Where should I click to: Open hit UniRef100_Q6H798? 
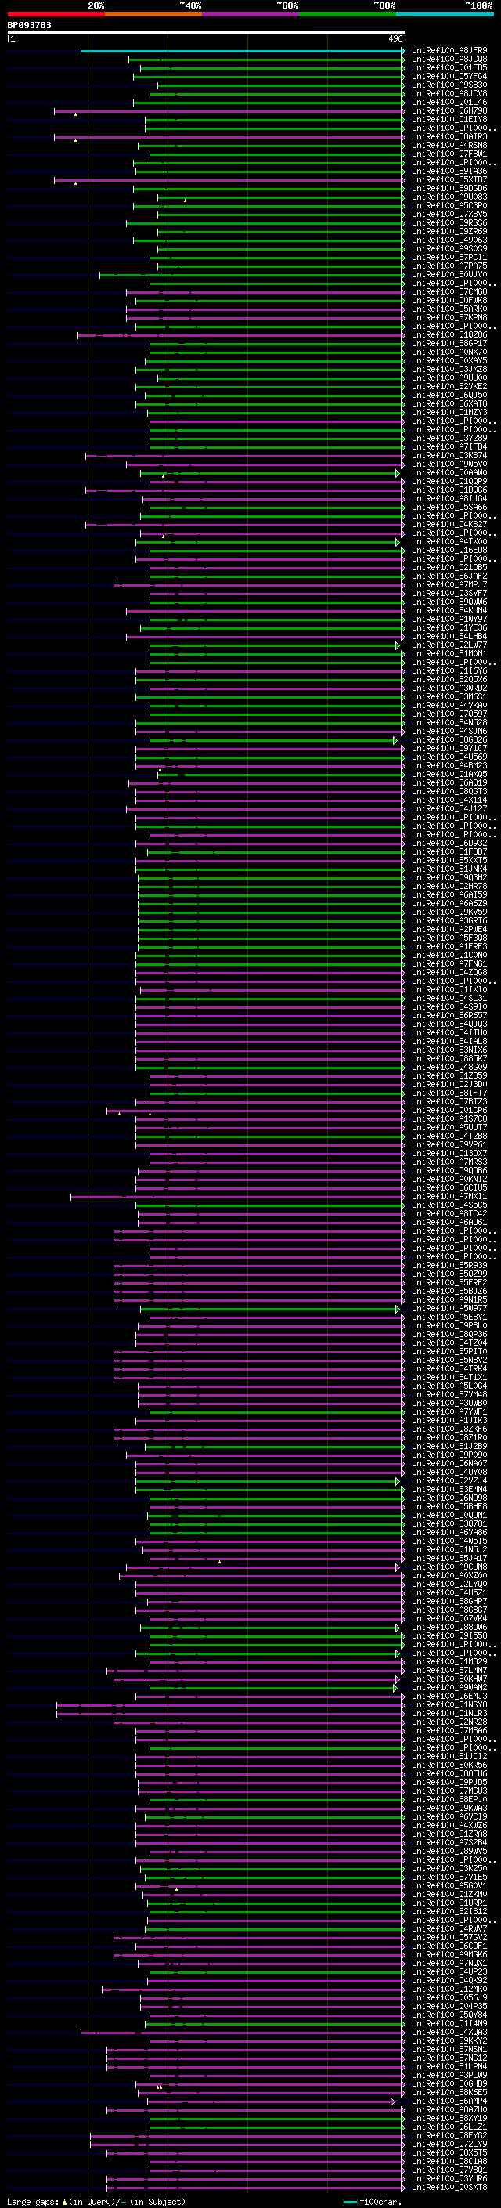click(x=449, y=110)
